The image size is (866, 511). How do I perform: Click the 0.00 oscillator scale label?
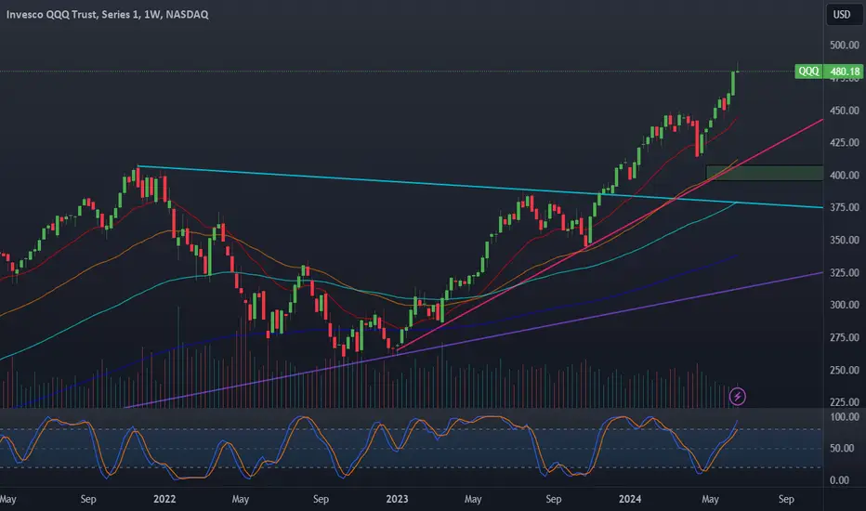point(839,480)
